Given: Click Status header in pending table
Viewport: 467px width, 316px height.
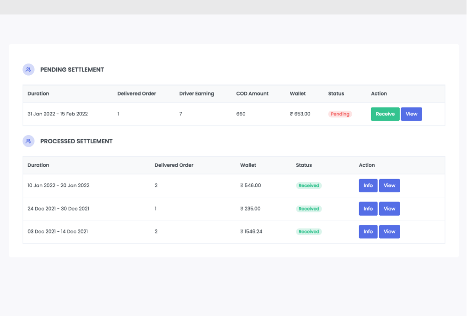Looking at the screenshot, I should coord(336,93).
